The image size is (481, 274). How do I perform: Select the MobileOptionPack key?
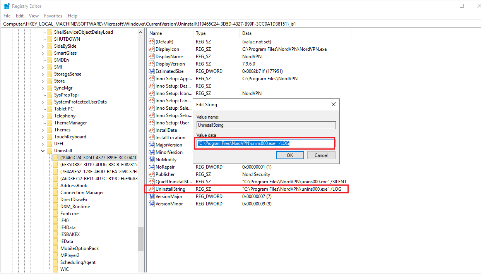click(80, 248)
